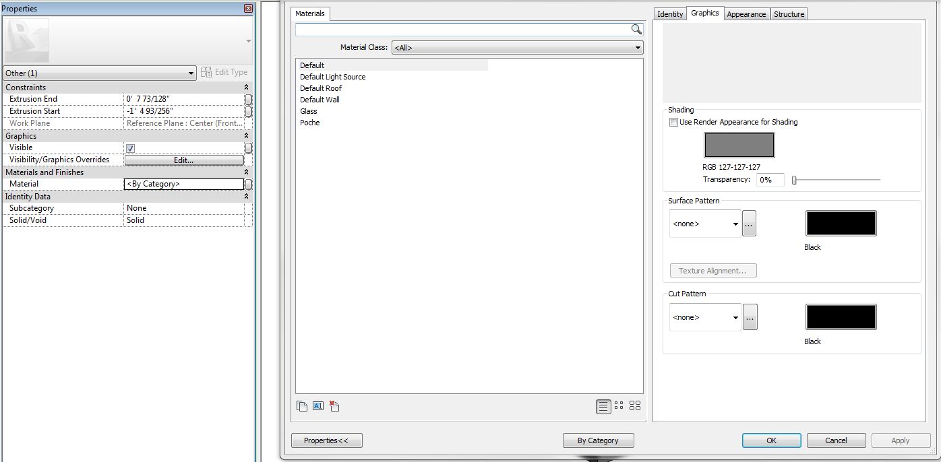Select the Poche material
The image size is (941, 462).
310,123
